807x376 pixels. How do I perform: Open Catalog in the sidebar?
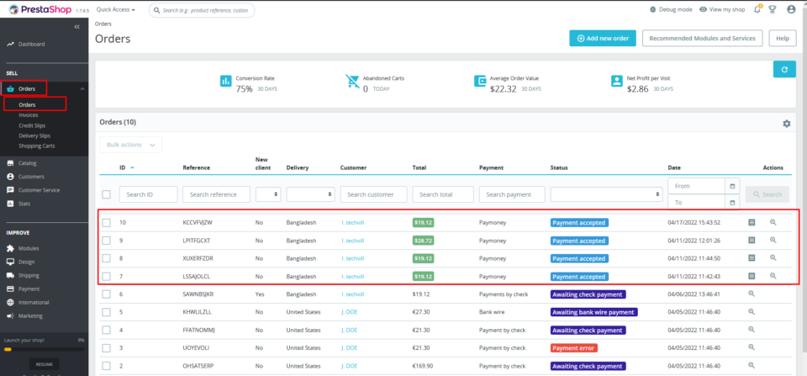tap(28, 163)
